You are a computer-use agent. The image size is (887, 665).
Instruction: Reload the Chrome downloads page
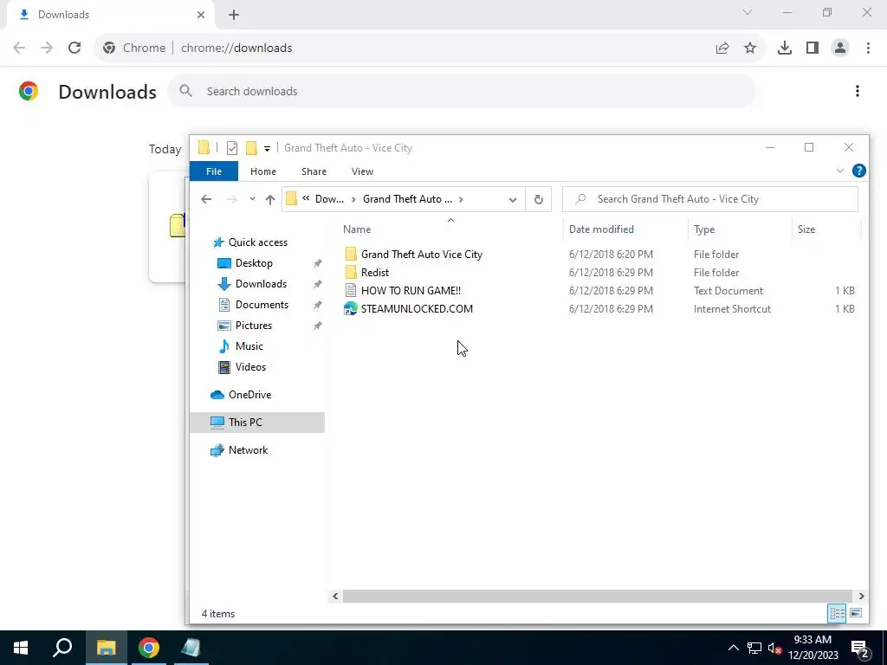[74, 48]
